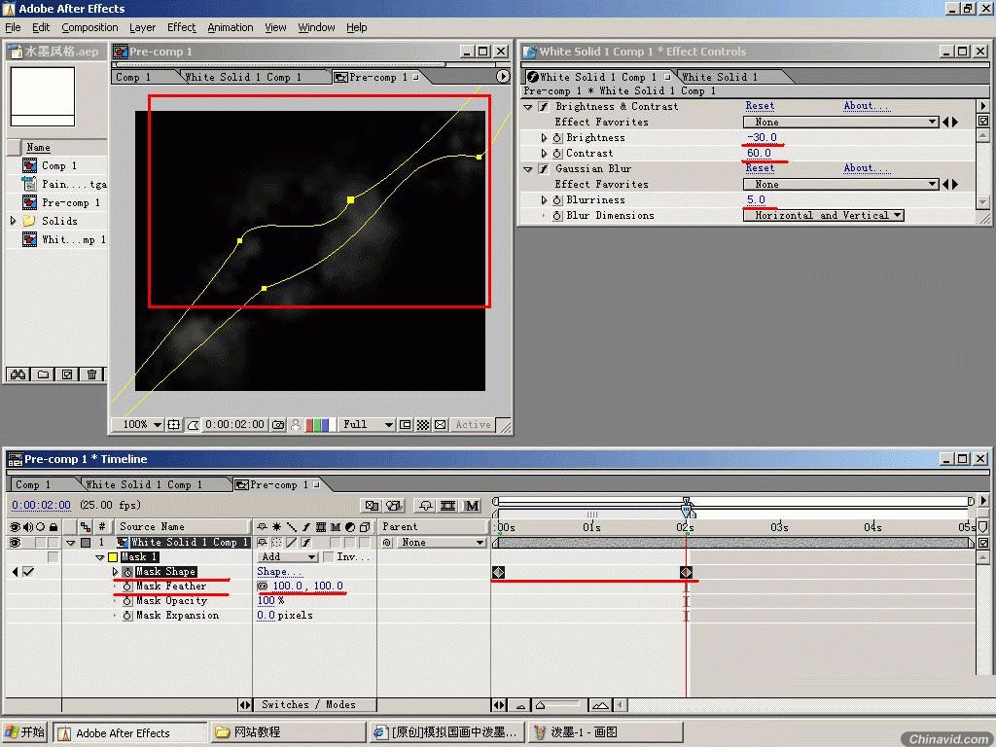Click the live update icon in timeline
The width and height of the screenshot is (996, 747).
[x=372, y=506]
